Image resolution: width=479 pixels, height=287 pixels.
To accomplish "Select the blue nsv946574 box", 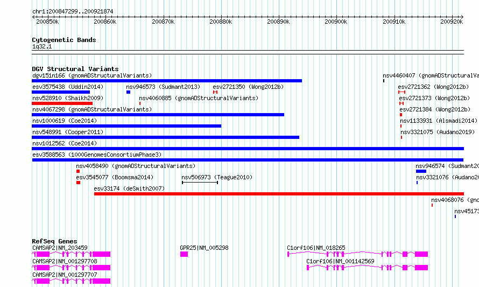I will (x=421, y=171).
